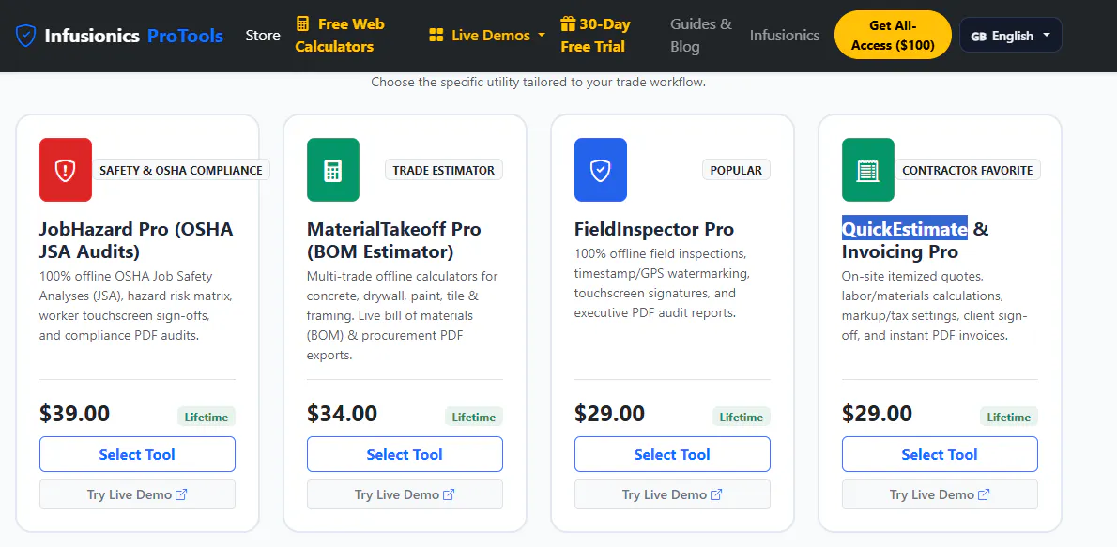The image size is (1117, 547).
Task: Open the Store nav item
Action: tap(263, 35)
